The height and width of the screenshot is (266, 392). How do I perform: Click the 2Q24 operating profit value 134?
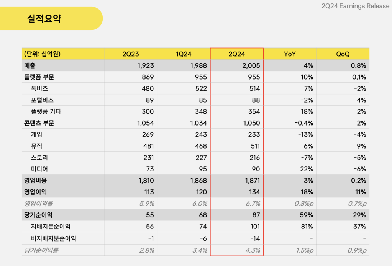(x=254, y=192)
